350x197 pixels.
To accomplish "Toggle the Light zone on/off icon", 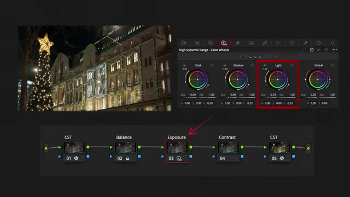I will (265, 65).
